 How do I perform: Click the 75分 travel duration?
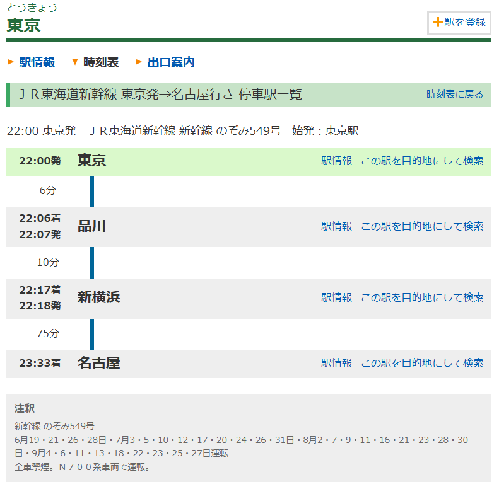pyautogui.click(x=48, y=333)
